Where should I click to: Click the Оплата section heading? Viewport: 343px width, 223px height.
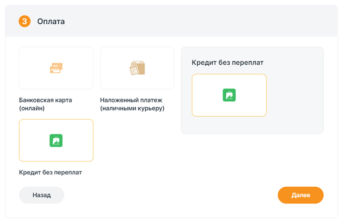(51, 21)
